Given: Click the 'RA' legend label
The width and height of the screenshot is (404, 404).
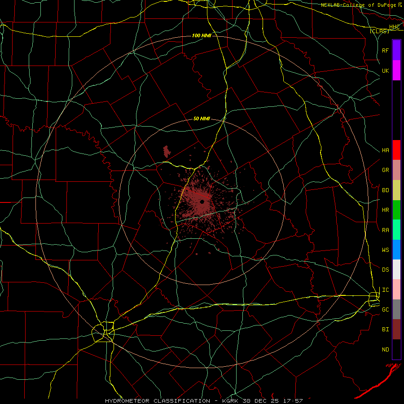Looking at the screenshot, I should pos(385,230).
